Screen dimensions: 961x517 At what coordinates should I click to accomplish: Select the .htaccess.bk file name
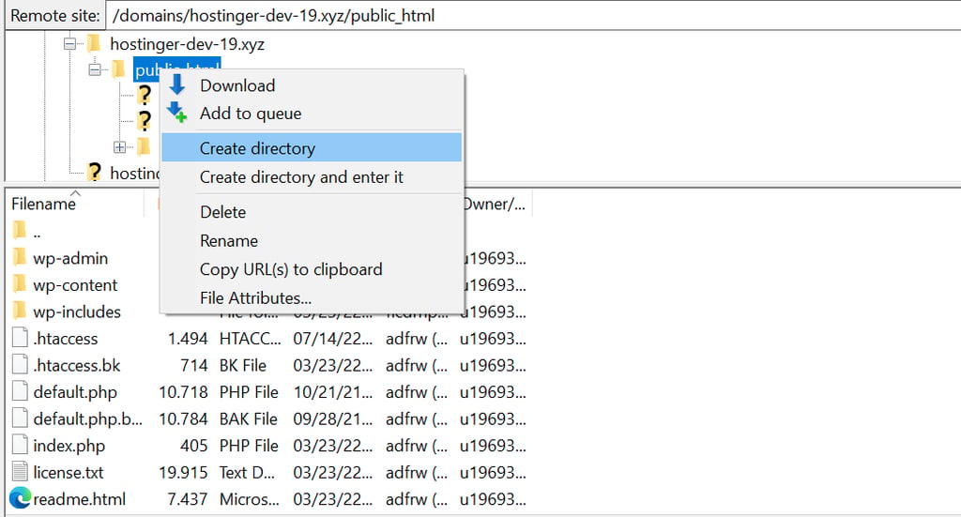coord(77,366)
